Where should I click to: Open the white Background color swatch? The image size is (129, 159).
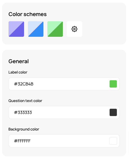coord(113,141)
